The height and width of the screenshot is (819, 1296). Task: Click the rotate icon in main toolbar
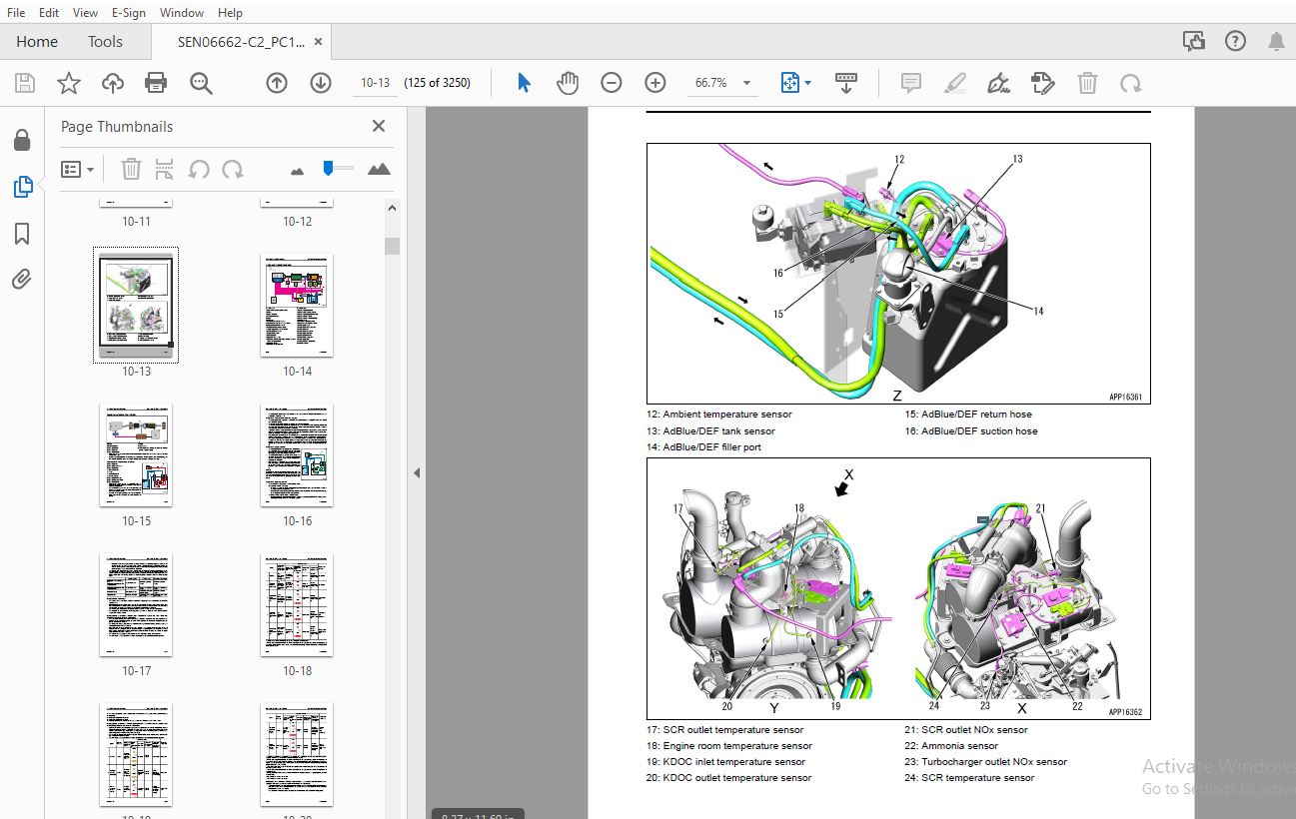[x=1131, y=83]
